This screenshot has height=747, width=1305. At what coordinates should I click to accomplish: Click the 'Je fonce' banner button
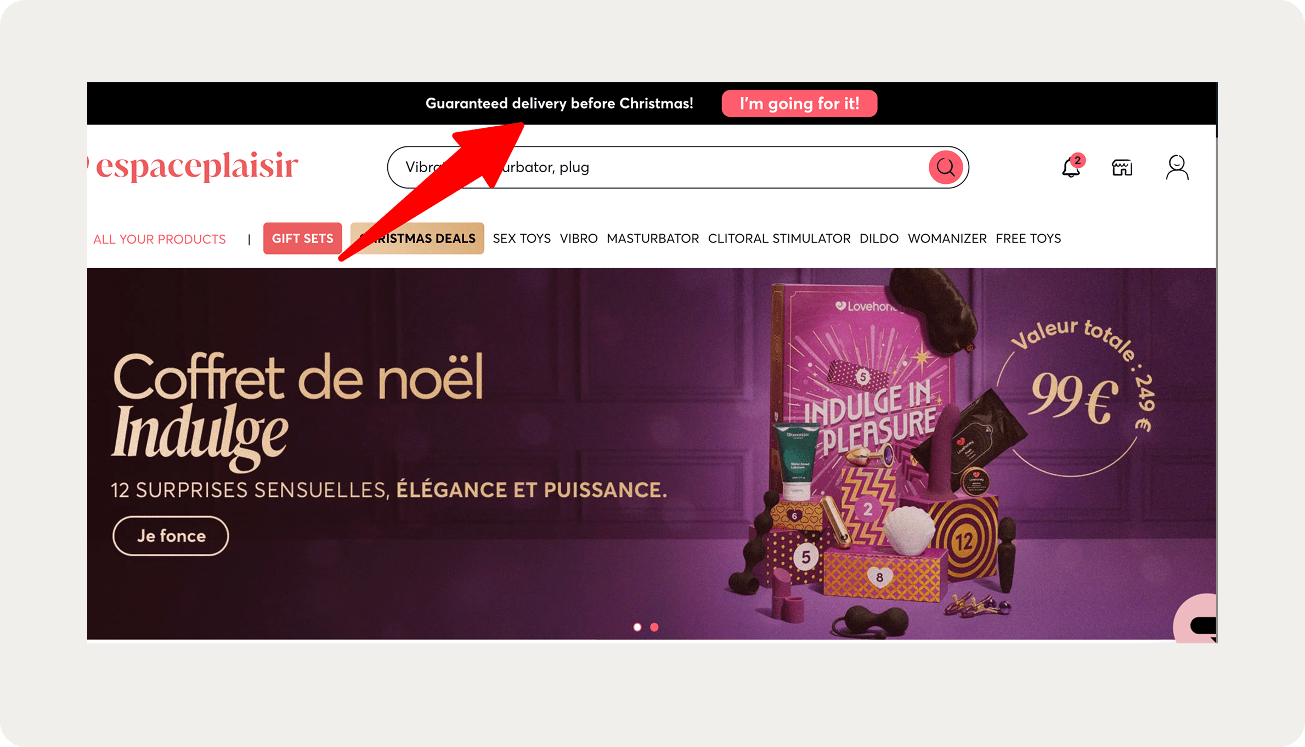(171, 536)
